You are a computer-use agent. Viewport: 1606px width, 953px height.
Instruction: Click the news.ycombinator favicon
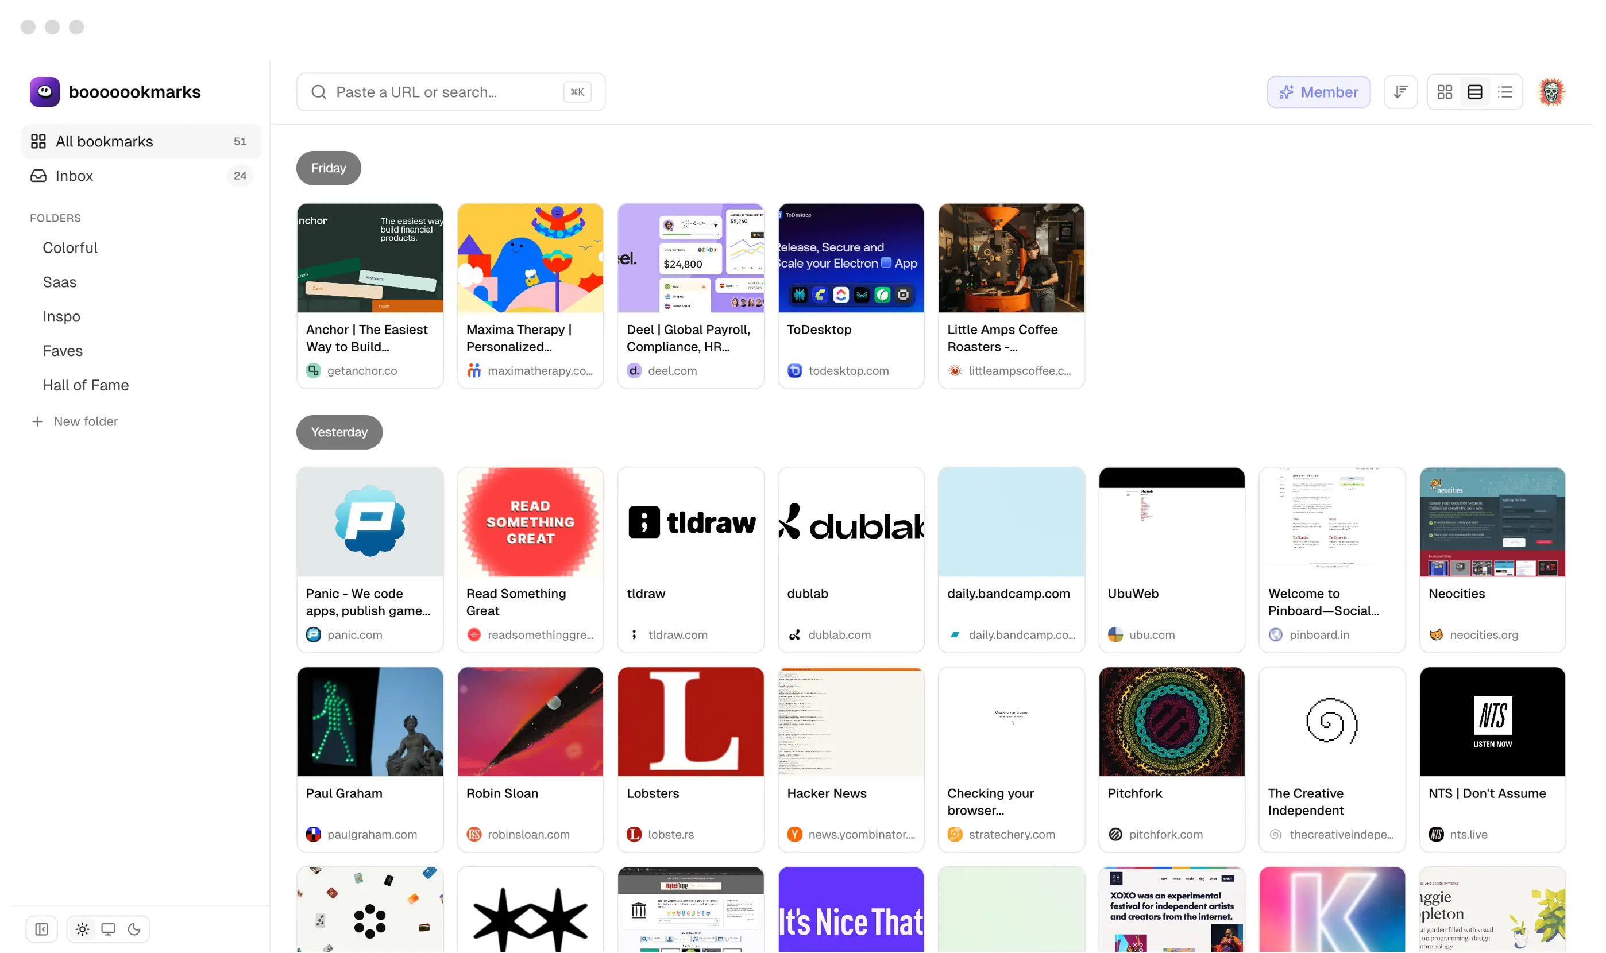point(794,834)
